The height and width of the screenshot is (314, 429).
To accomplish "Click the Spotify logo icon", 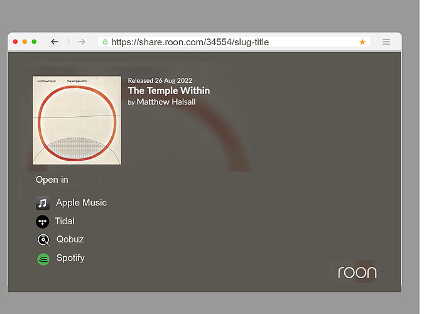I will (x=43, y=259).
